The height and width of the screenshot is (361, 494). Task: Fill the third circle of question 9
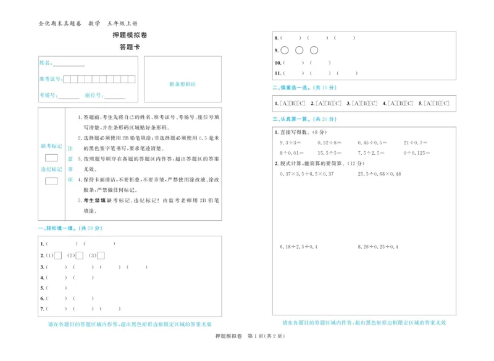(314, 50)
